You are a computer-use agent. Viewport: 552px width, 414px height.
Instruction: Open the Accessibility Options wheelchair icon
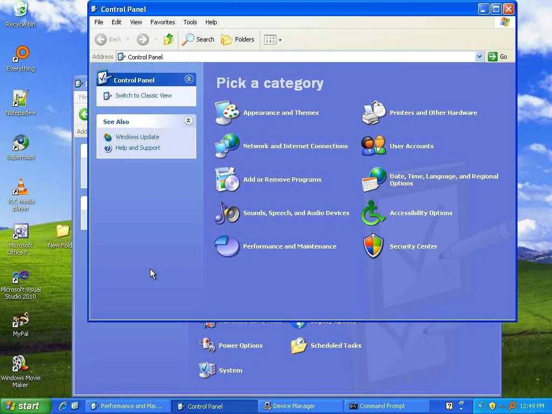pyautogui.click(x=373, y=212)
